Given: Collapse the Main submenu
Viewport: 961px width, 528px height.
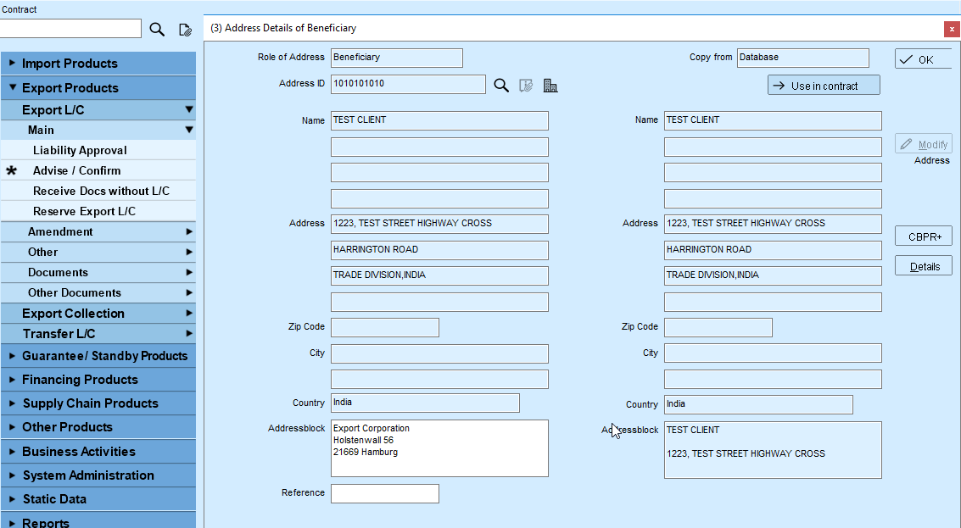Looking at the screenshot, I should coord(98,130).
